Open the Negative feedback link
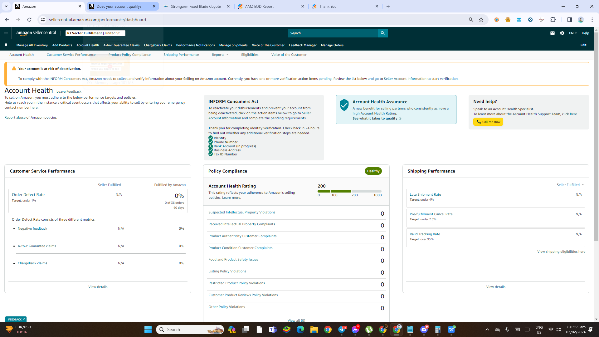The height and width of the screenshot is (337, 599). tap(32, 228)
